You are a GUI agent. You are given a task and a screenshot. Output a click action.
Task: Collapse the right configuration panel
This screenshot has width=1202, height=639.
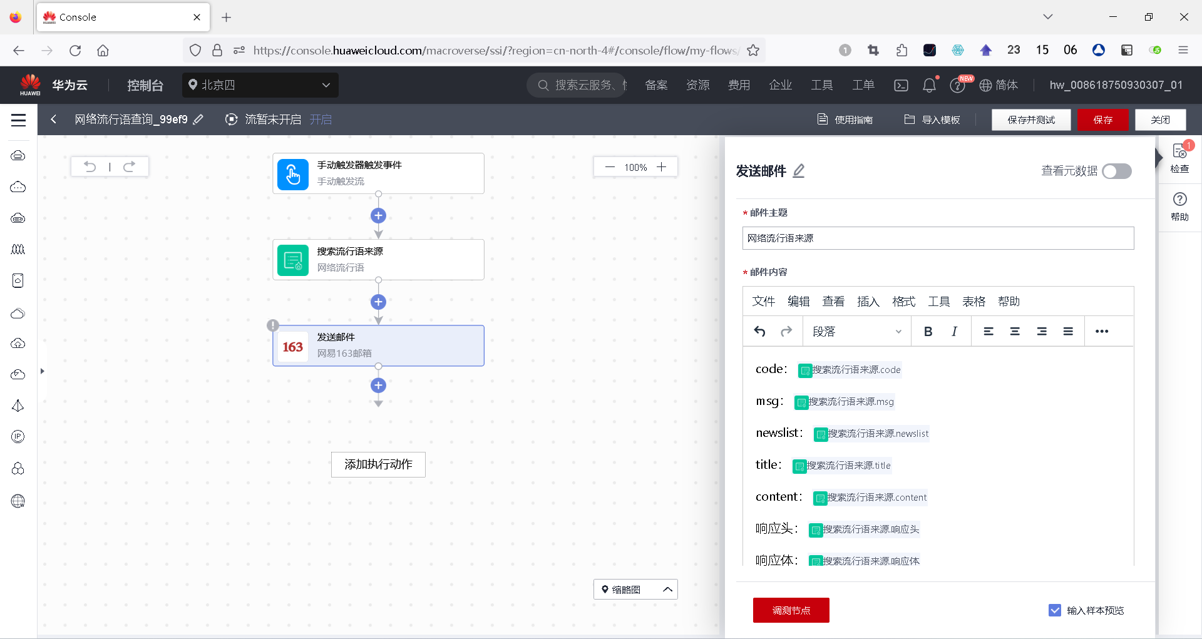1159,157
